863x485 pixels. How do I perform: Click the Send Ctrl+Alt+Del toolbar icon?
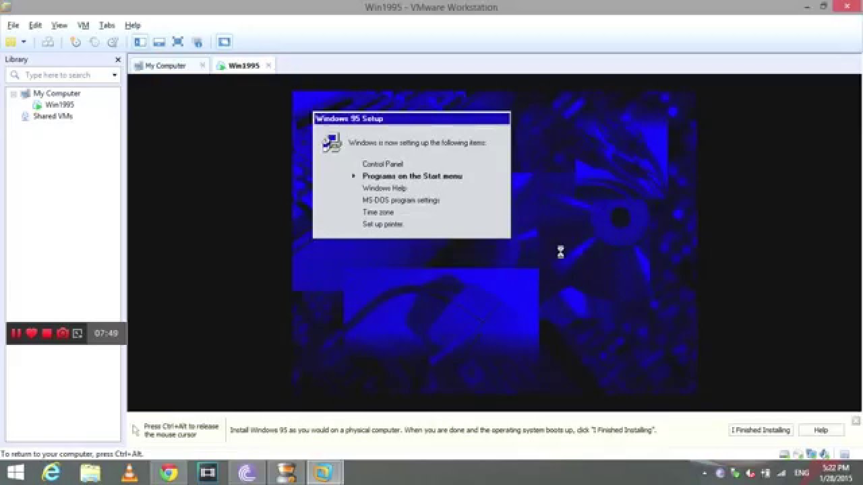pos(48,42)
